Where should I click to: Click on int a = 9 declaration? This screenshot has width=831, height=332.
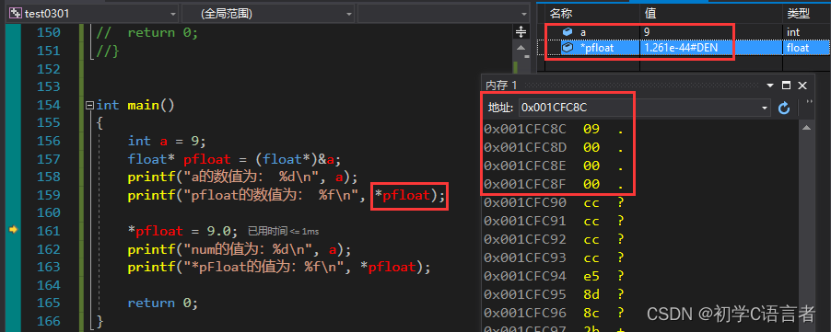167,141
